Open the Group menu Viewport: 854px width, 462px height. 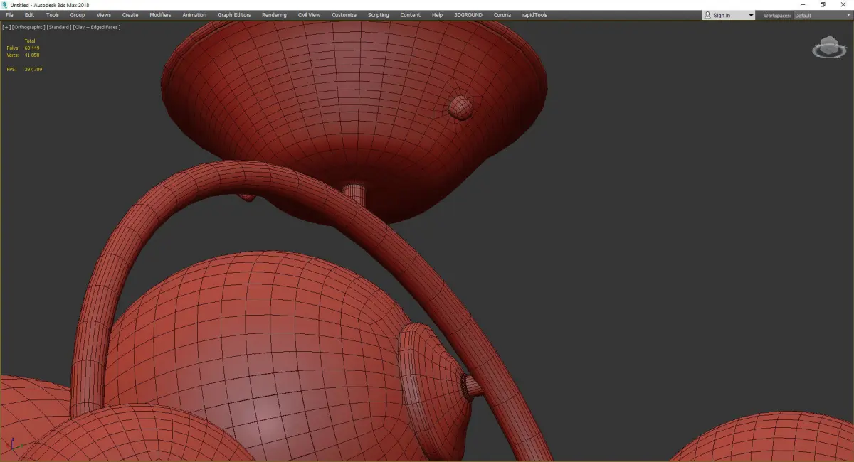click(77, 15)
